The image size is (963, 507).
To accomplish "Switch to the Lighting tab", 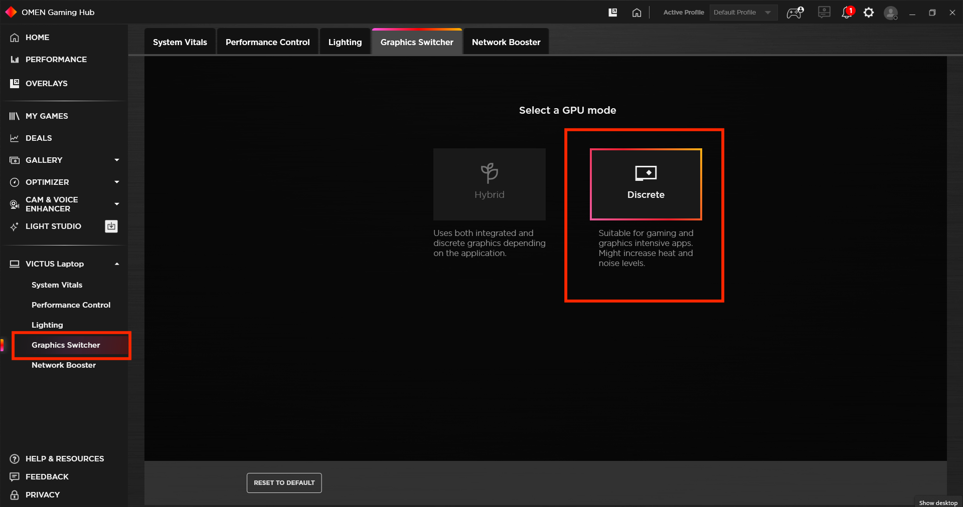I will tap(345, 42).
